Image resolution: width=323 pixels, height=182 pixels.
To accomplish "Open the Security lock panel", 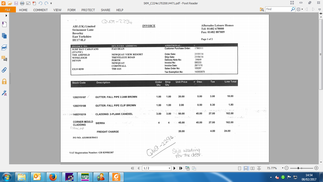I will click(4, 81).
